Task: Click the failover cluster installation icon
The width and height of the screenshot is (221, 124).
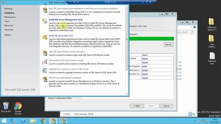Action: (45, 53)
